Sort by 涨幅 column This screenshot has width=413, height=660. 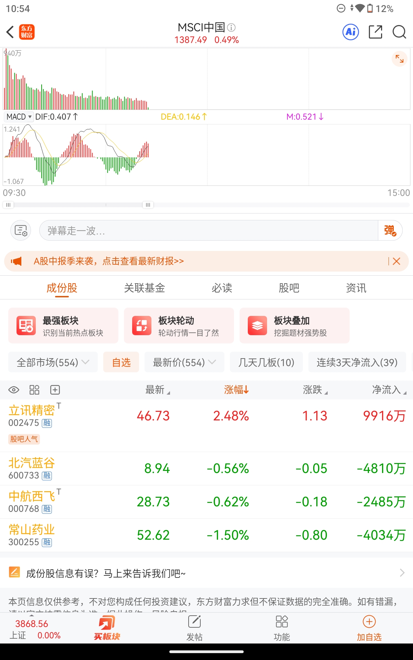tap(236, 390)
